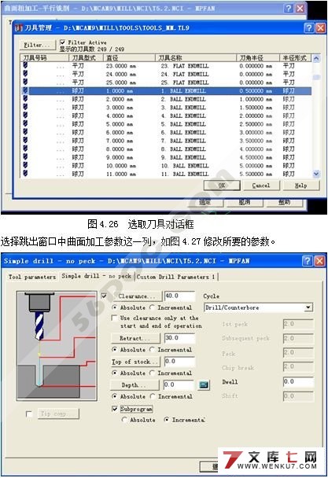The width and height of the screenshot is (328, 478).
Task: Select the 1. BALL ENDMILL row
Action: click(167, 90)
